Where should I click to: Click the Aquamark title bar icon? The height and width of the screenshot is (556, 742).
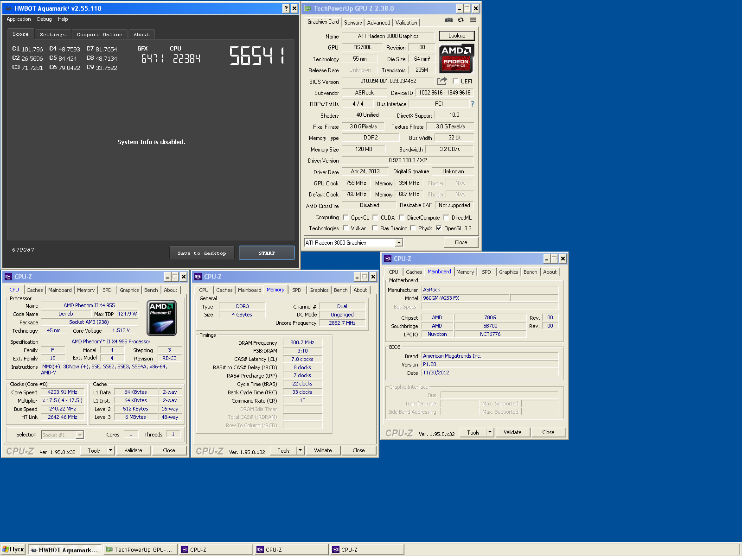pyautogui.click(x=8, y=8)
